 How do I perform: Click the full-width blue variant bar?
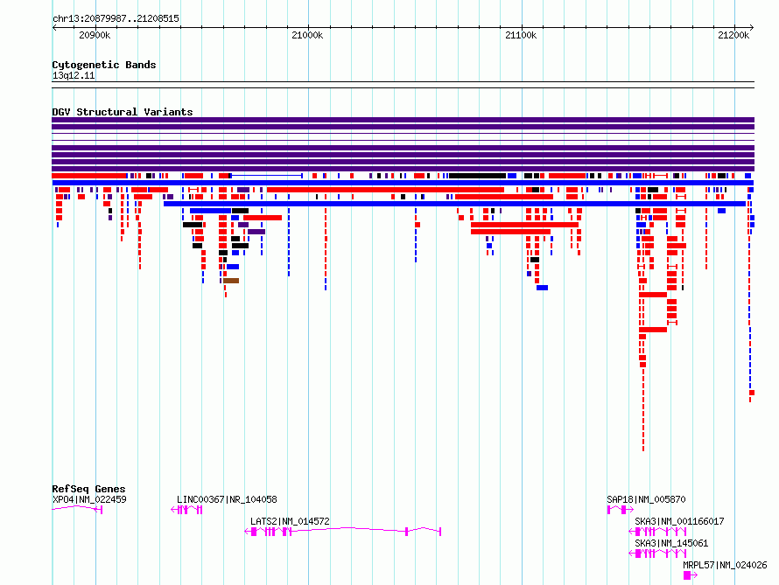pyautogui.click(x=403, y=183)
